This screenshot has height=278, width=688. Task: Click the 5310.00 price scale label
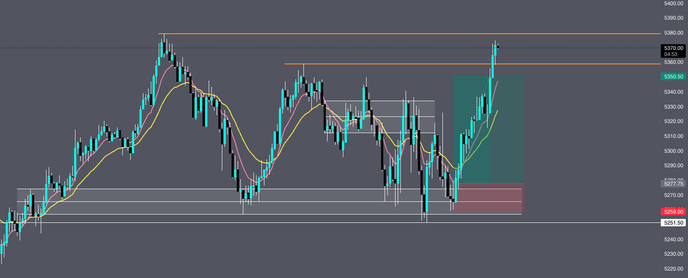click(x=673, y=136)
